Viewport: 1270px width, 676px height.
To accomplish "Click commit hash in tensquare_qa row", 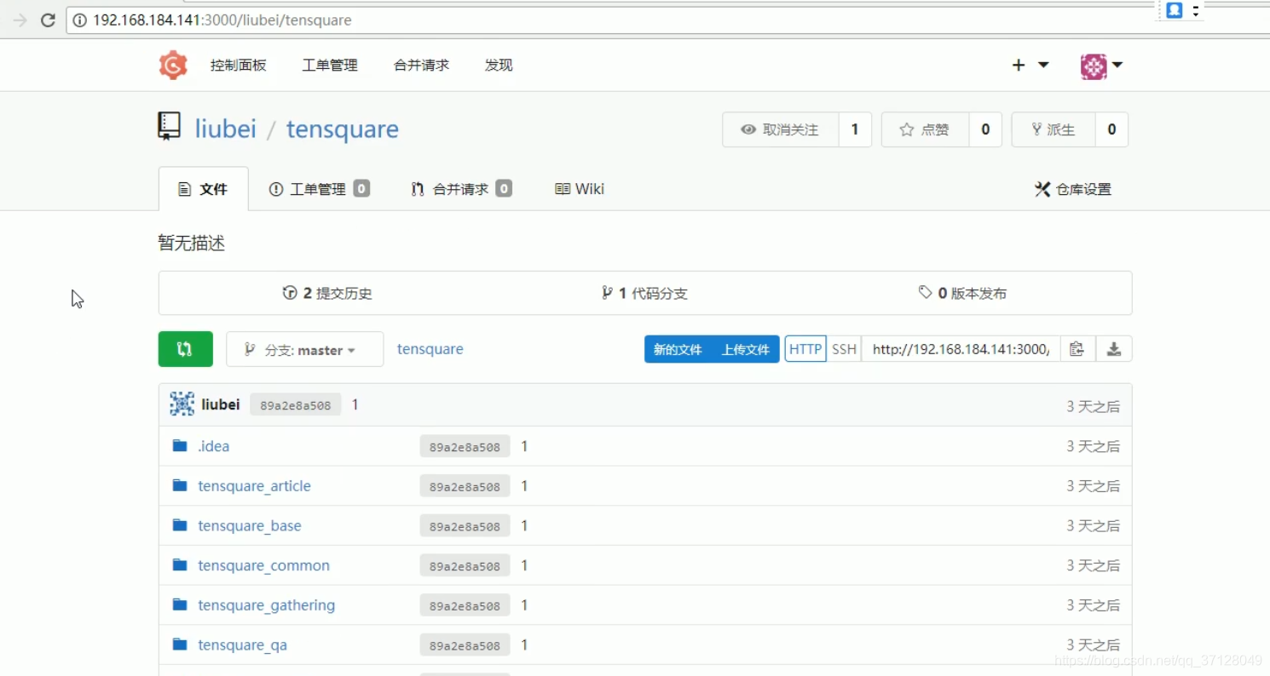I will coord(465,645).
